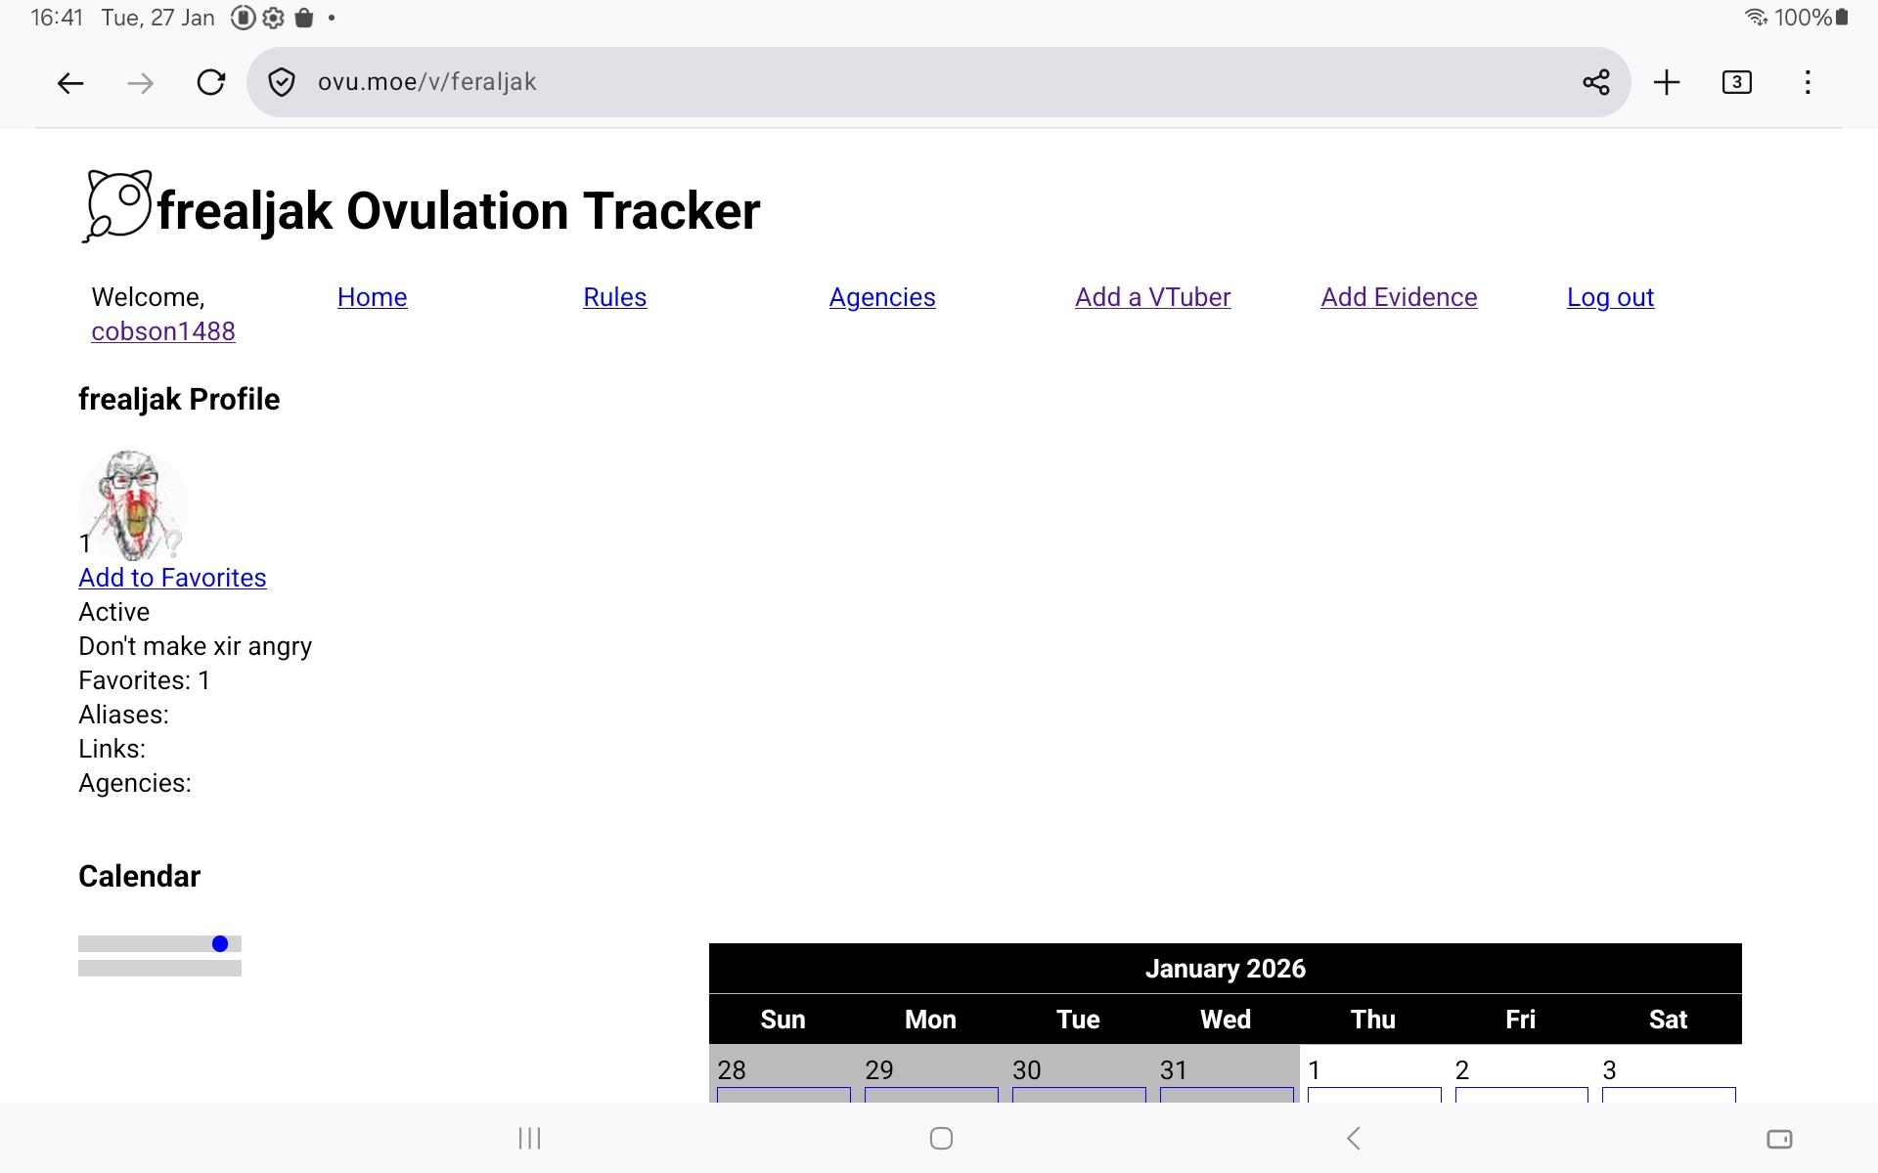Image resolution: width=1878 pixels, height=1173 pixels.
Task: Add frealjak to Favorites
Action: [172, 578]
